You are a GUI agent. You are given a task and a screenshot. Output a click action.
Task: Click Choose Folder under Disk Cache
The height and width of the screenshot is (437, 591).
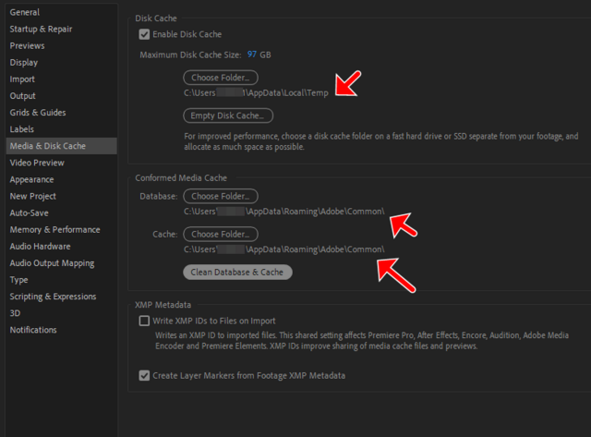pyautogui.click(x=221, y=78)
